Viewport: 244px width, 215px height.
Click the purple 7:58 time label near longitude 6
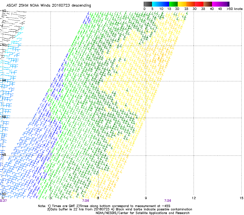pyautogui.click(x=86, y=201)
